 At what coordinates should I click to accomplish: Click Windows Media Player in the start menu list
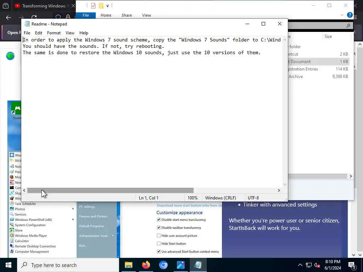31,236
